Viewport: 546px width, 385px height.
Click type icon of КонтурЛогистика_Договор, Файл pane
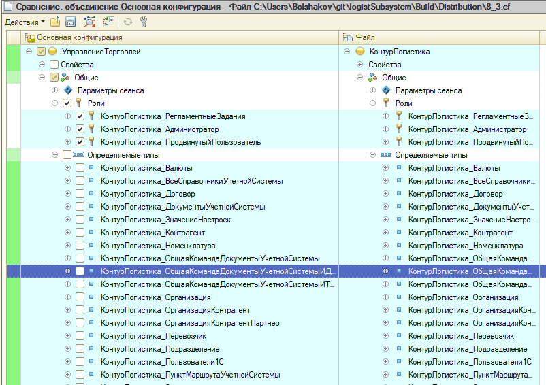pyautogui.click(x=399, y=193)
